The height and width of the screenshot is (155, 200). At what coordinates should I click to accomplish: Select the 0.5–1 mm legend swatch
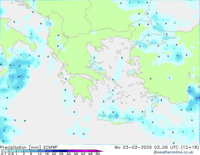13,151
